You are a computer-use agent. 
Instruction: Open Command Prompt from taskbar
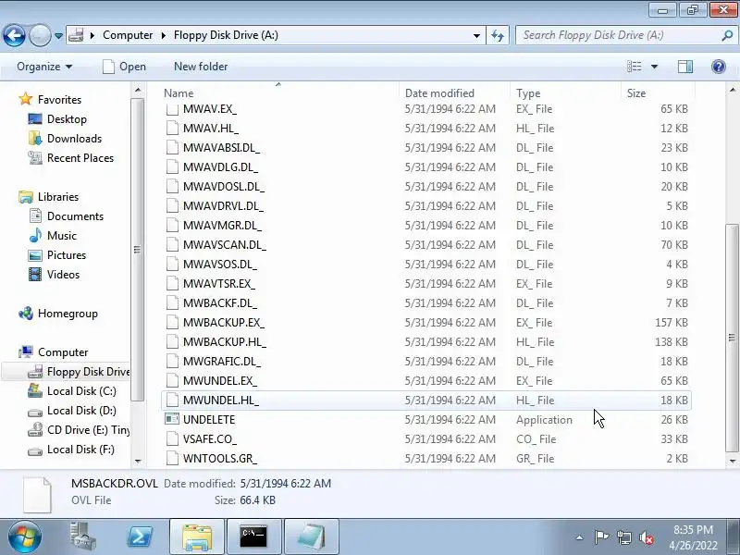pos(253,536)
